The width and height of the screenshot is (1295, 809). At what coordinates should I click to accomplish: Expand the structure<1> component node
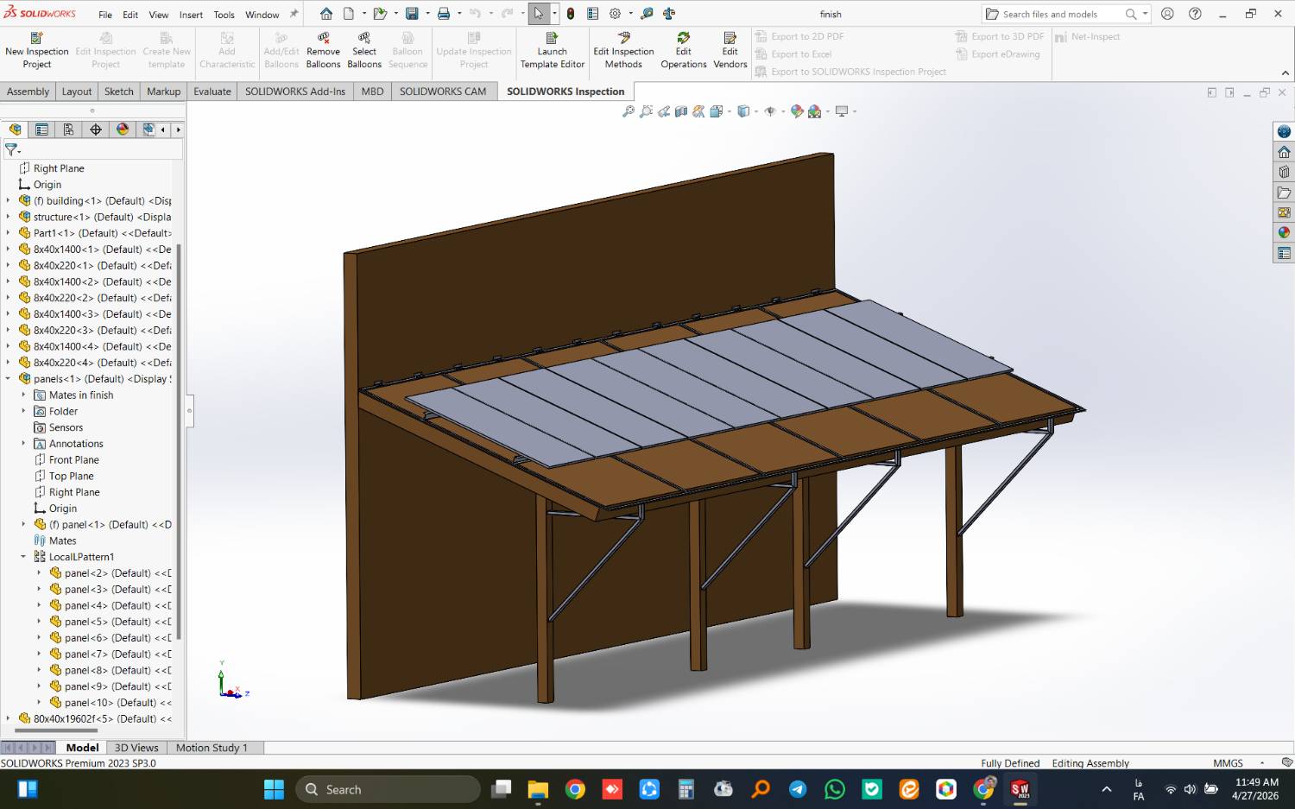coord(9,217)
